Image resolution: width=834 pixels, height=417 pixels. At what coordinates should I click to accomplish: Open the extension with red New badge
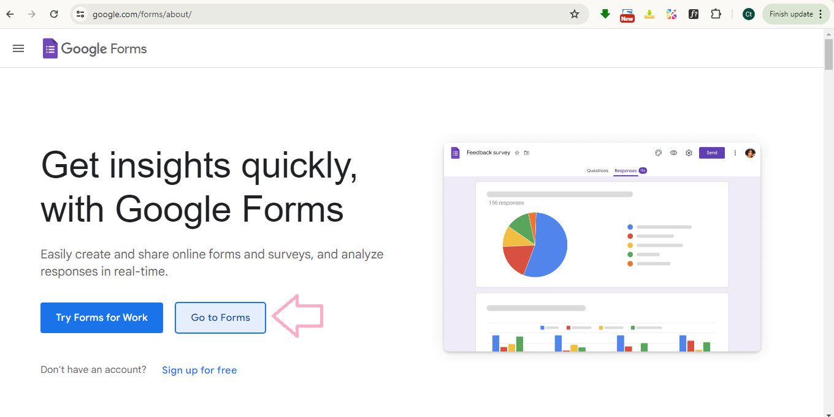(x=627, y=14)
